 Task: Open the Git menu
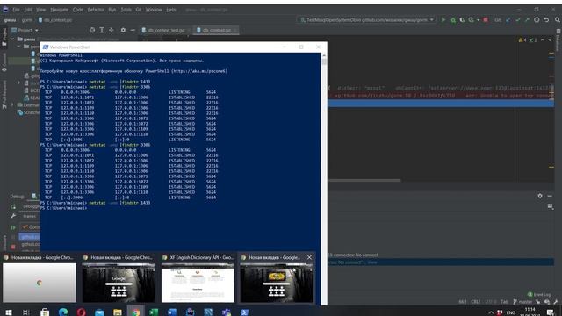coord(139,10)
